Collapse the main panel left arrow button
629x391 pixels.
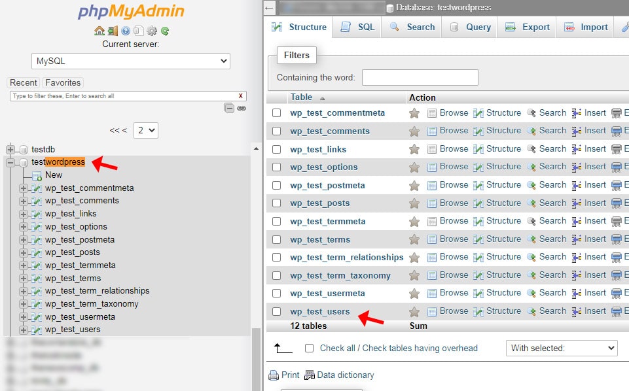[x=270, y=8]
